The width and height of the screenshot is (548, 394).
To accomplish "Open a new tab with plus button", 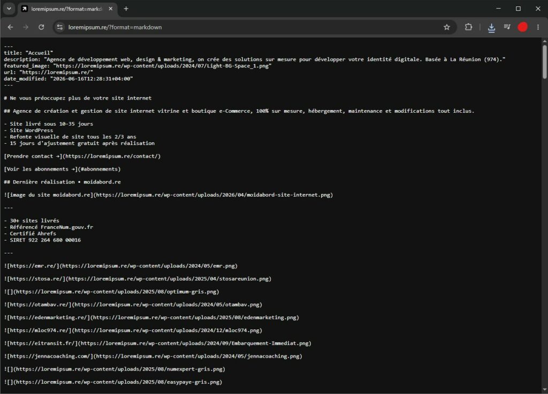I will (x=126, y=9).
